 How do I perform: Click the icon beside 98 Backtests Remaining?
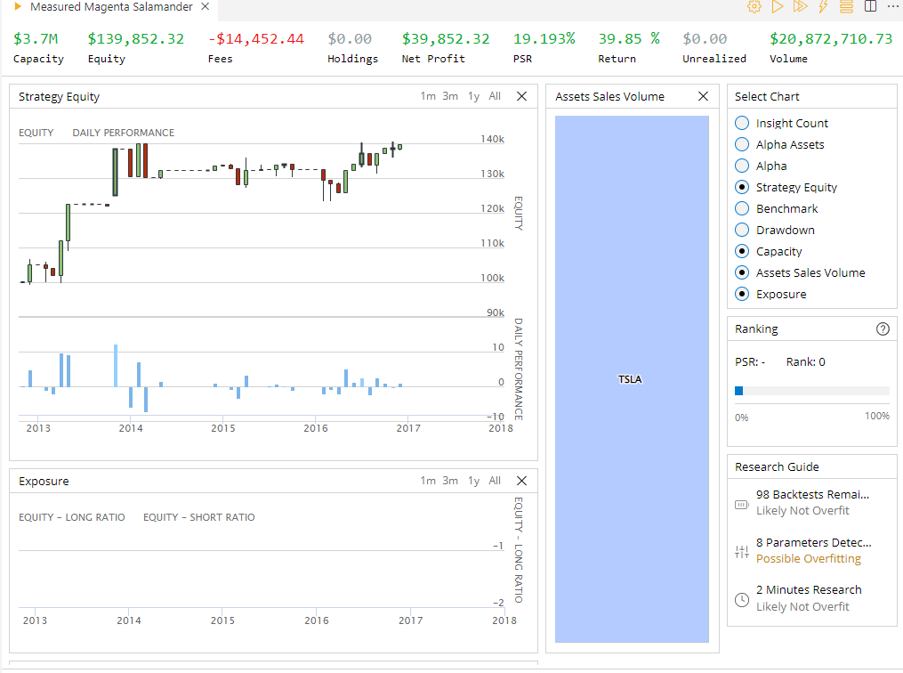point(741,504)
